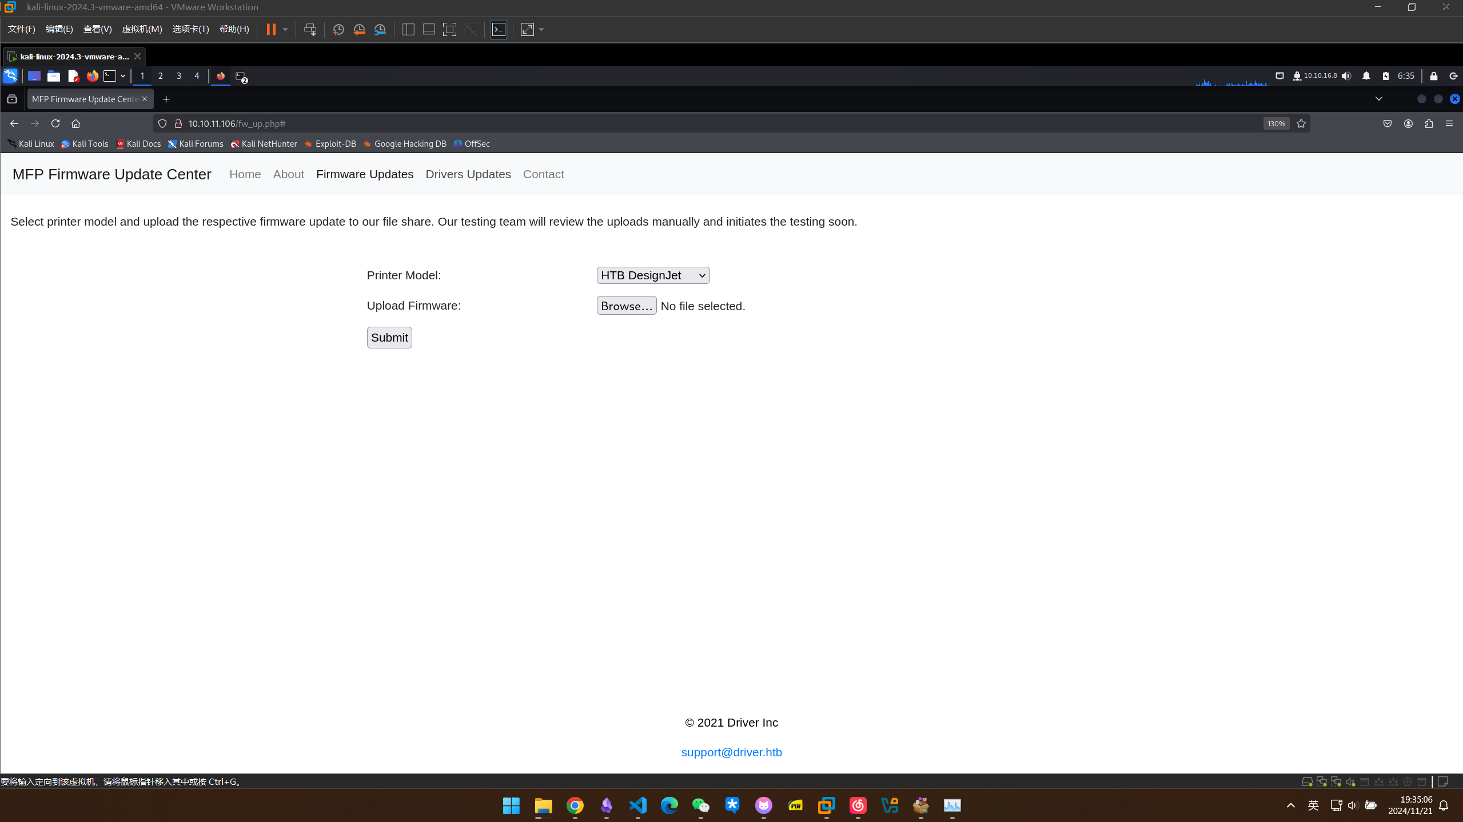Screen dimensions: 1463x822
Task: Expand Firefox list all tabs chevron
Action: pyautogui.click(x=1378, y=99)
